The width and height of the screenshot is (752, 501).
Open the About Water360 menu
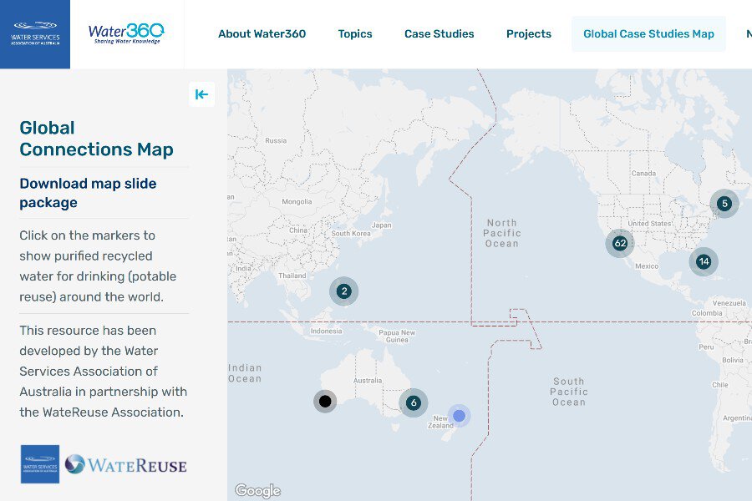coord(262,34)
